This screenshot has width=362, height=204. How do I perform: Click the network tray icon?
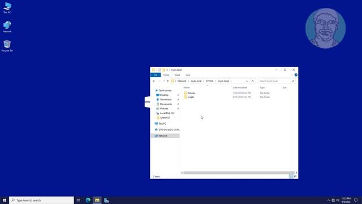pos(333,200)
